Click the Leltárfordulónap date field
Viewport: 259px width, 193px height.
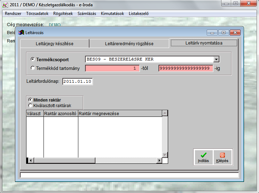(78, 81)
